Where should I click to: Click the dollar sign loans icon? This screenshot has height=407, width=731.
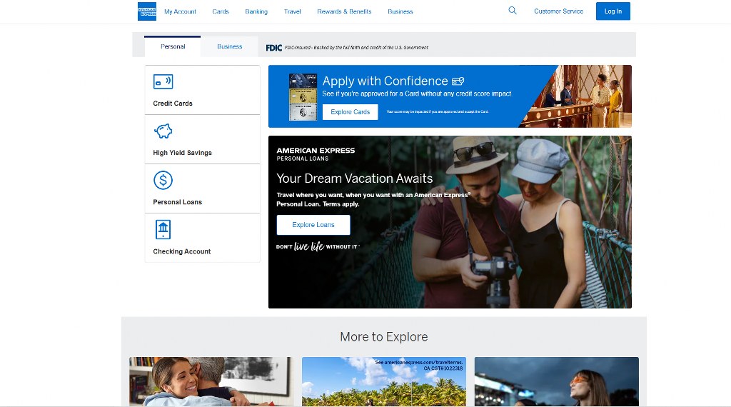coord(163,180)
